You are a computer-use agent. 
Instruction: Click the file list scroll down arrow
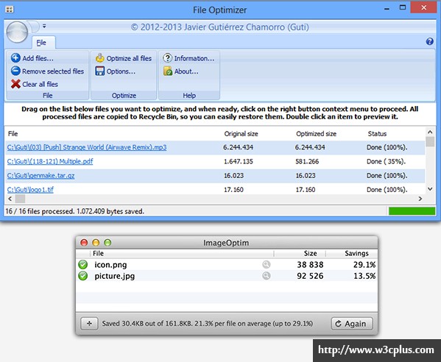click(430, 189)
